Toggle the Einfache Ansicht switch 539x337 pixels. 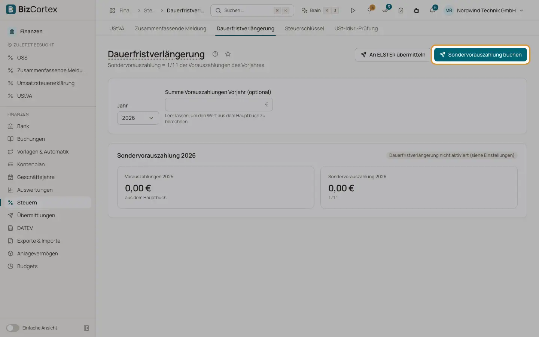13,328
